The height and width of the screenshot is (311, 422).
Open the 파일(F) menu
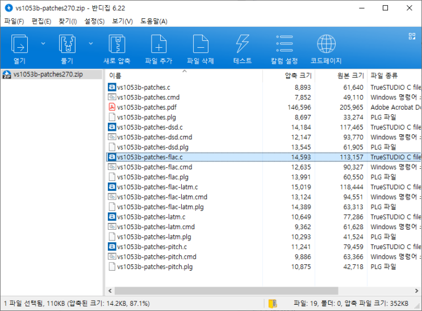pyautogui.click(x=14, y=21)
